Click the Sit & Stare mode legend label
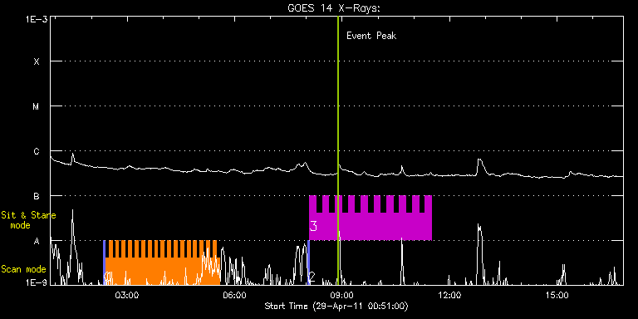The width and height of the screenshot is (638, 319). [x=28, y=220]
